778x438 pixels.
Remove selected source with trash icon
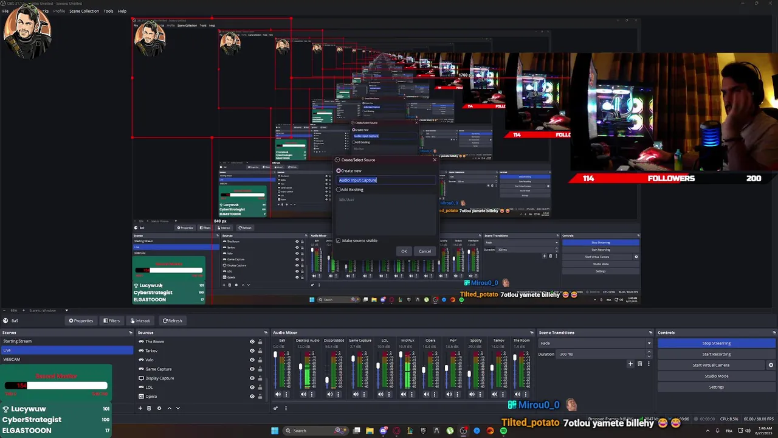tap(149, 408)
